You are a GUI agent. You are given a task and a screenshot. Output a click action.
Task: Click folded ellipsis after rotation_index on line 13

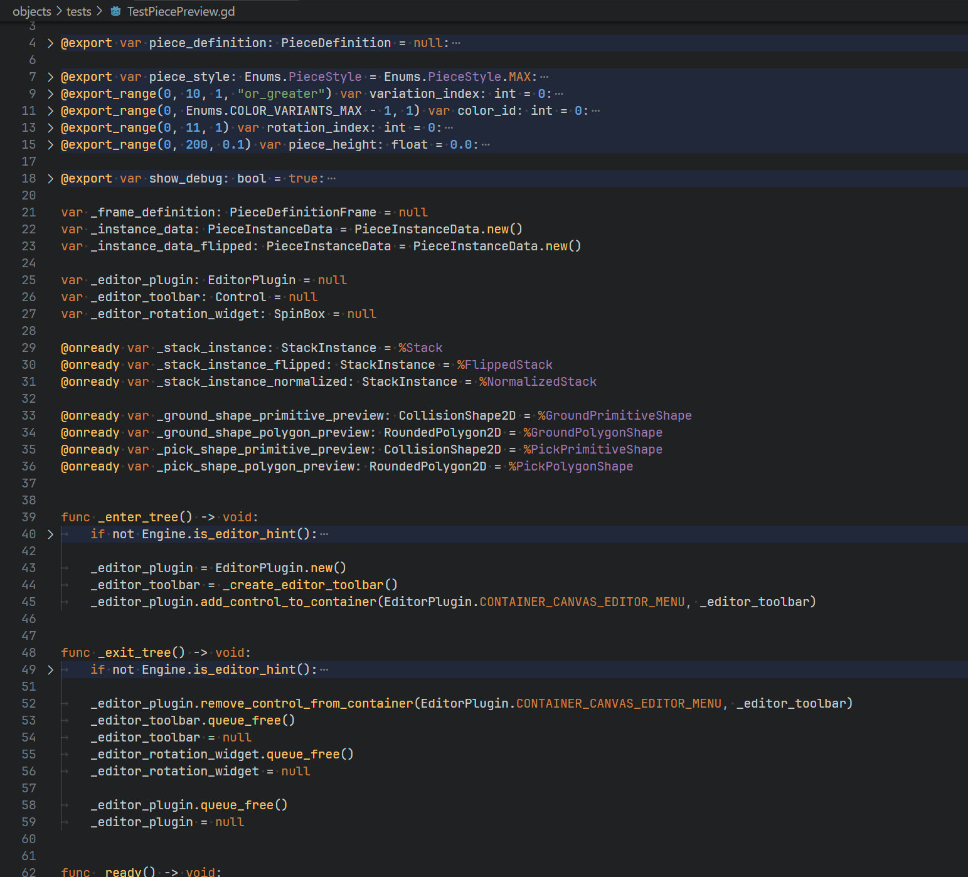tap(449, 128)
